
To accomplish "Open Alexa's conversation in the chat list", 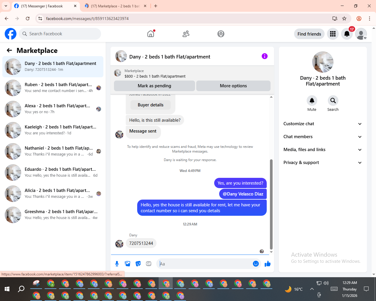I will (53, 109).
